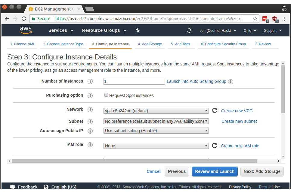
Task: Click the language globe icon
Action: [x=46, y=187]
